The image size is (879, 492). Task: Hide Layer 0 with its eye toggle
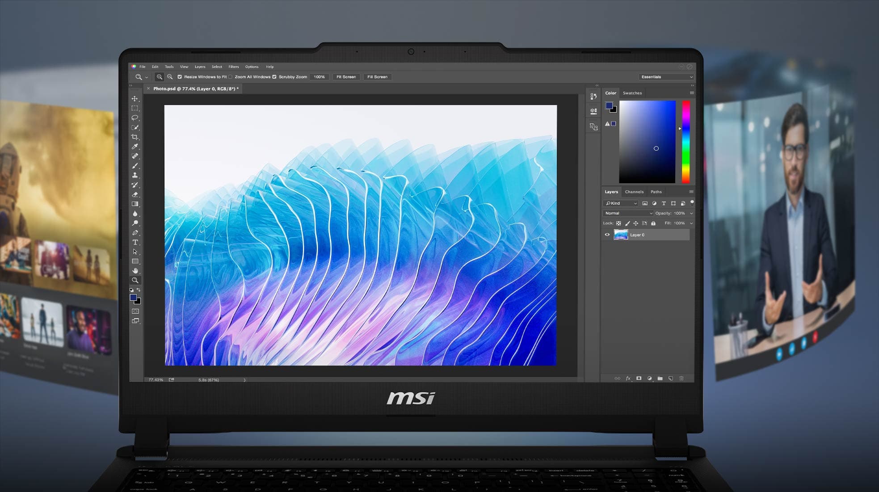click(x=607, y=235)
